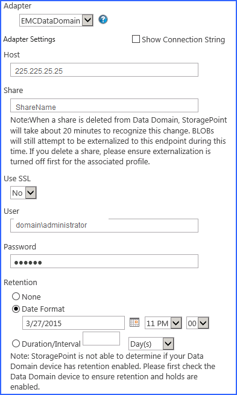Choose the Duration/Interval retention option
Screen dimensions: 237x395
tap(16, 344)
